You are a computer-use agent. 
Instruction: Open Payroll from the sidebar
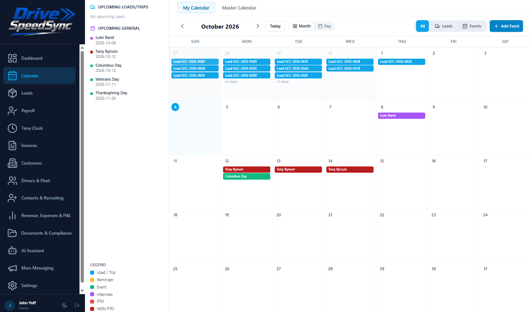(x=39, y=111)
